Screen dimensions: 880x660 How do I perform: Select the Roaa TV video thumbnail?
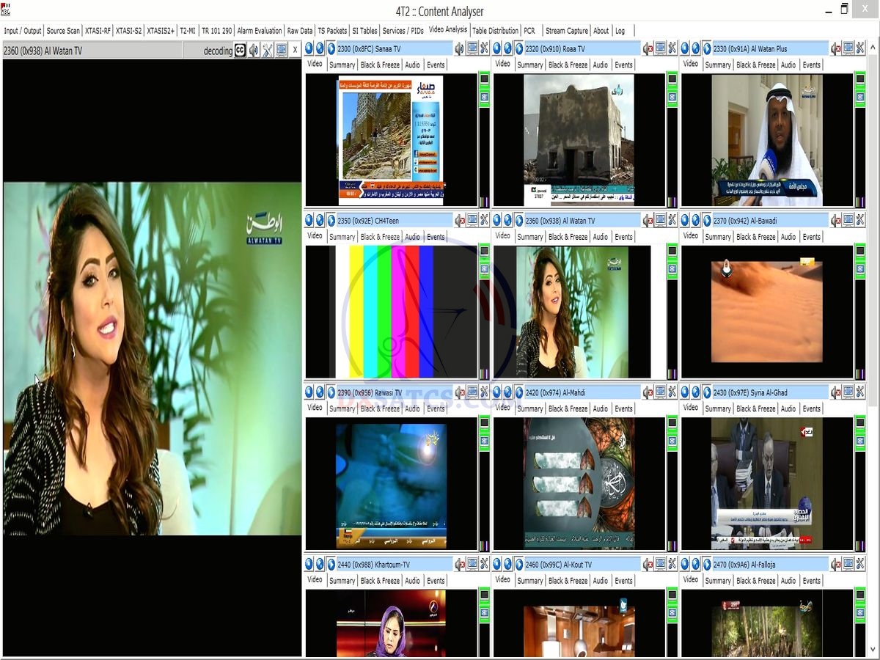pos(580,139)
